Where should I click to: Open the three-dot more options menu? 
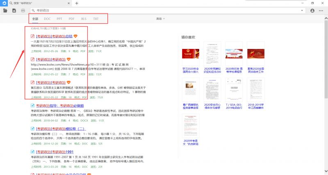[322, 11]
